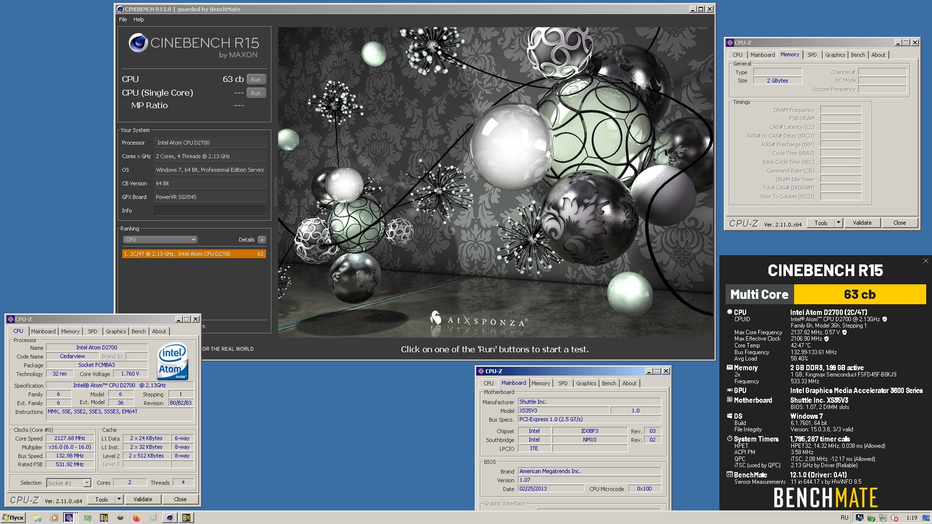Click the Max Effective Clock verified shield

[x=827, y=339]
